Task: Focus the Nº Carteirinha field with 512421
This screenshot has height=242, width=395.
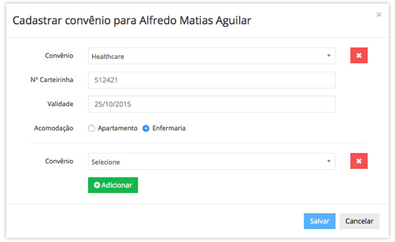Action: point(211,80)
